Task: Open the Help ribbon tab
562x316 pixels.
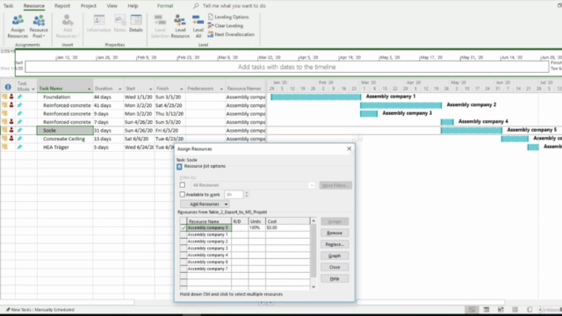Action: [x=133, y=6]
